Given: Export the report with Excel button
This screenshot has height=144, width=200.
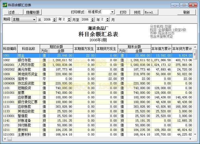Looking at the screenshot, I should tap(151, 12).
